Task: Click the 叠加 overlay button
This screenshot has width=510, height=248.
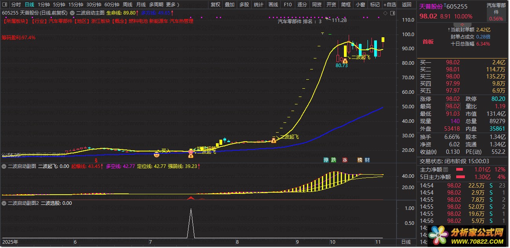Action: (x=230, y=5)
